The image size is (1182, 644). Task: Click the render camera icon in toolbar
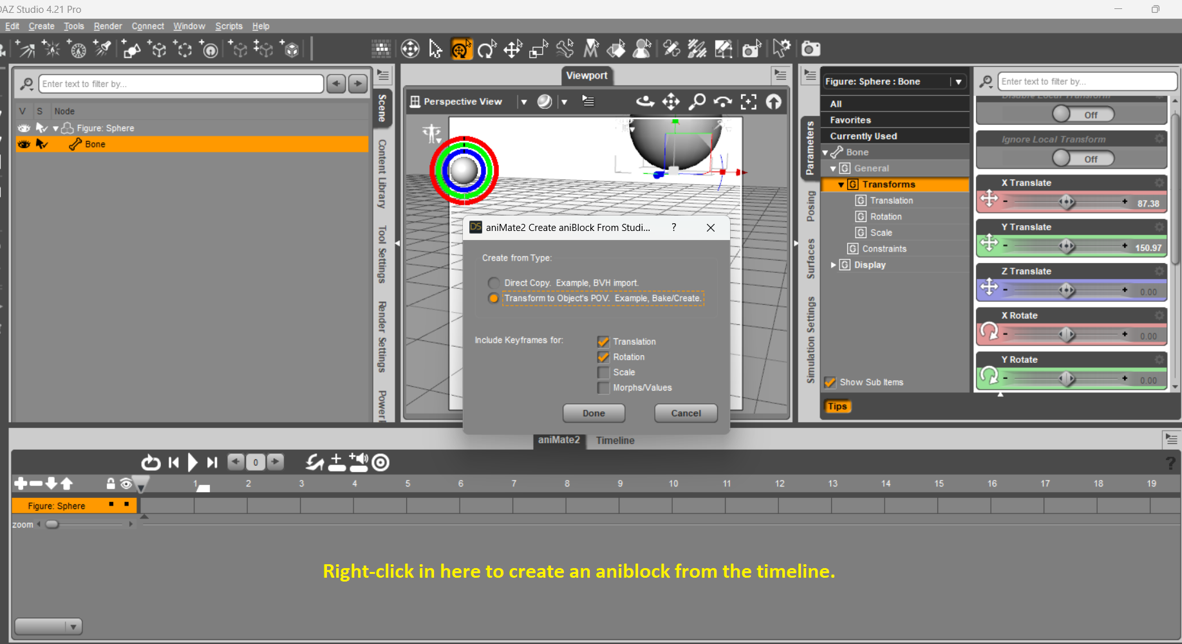click(x=811, y=49)
